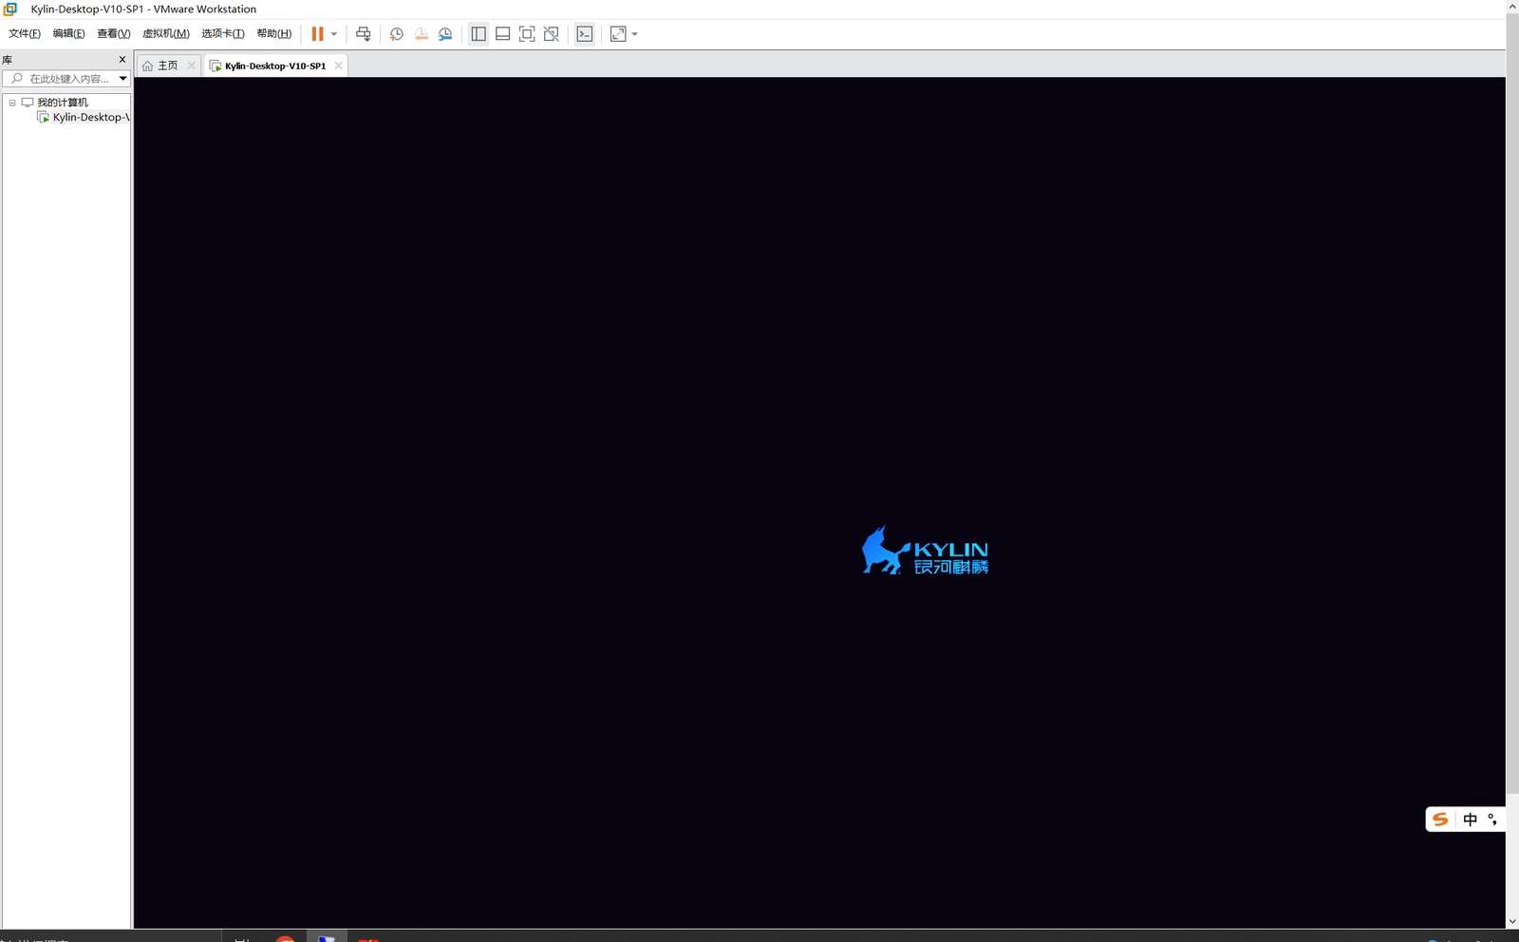Click the library search input field
The height and width of the screenshot is (942, 1519).
coord(66,79)
